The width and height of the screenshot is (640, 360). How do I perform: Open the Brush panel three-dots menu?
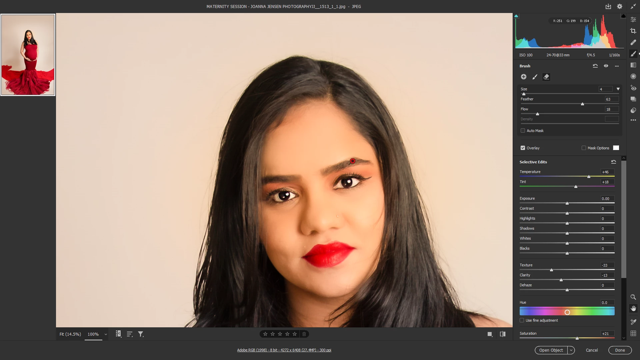click(617, 66)
